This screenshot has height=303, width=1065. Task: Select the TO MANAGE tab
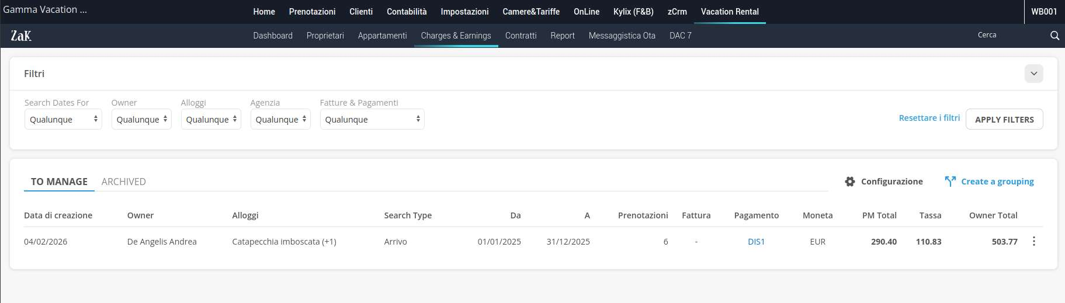(59, 182)
